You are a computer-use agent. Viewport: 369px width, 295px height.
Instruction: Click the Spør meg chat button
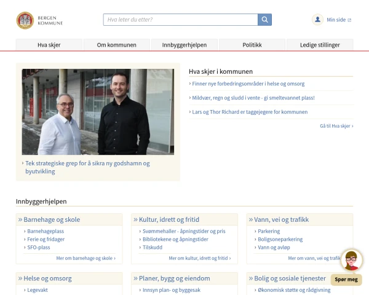pyautogui.click(x=346, y=280)
